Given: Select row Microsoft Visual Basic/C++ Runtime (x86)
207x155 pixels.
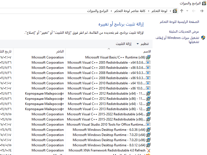Looking at the screenshot, I should pos(75,57).
